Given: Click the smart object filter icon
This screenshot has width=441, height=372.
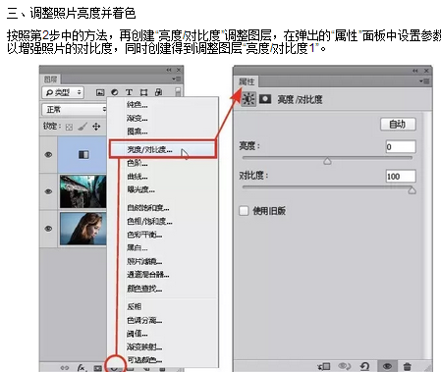Looking at the screenshot, I should coord(158,92).
